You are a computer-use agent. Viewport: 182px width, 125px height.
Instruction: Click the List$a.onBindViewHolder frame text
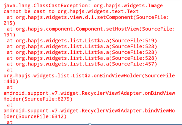point(89,76)
